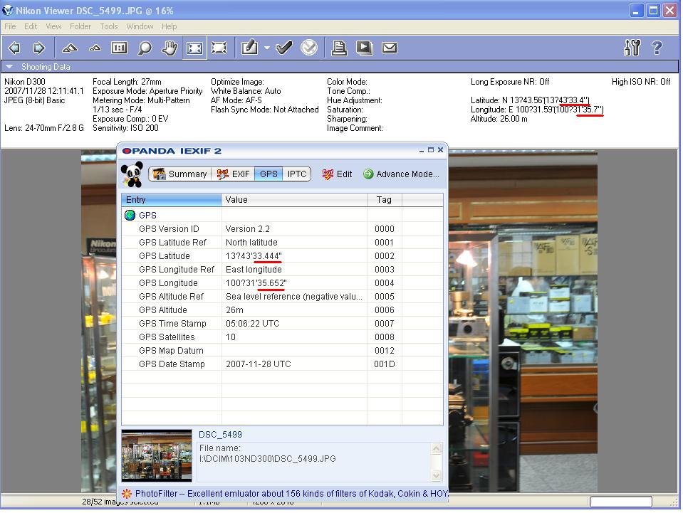Start the slideshow play icon
Screen dimensions: 683x513
click(x=364, y=48)
